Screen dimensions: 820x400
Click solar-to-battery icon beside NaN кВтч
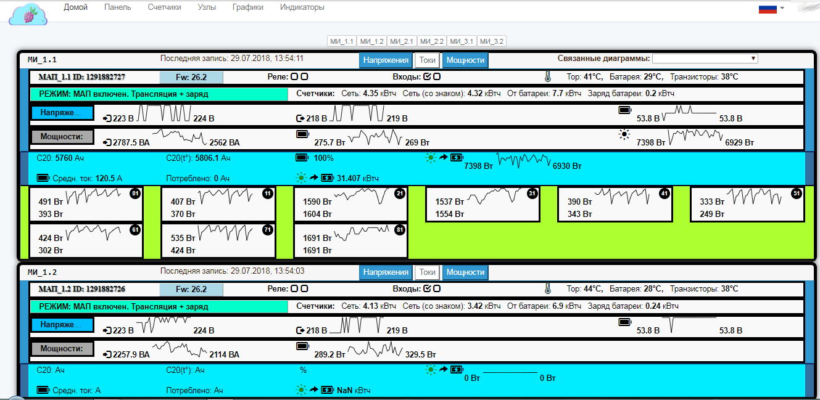tap(315, 390)
